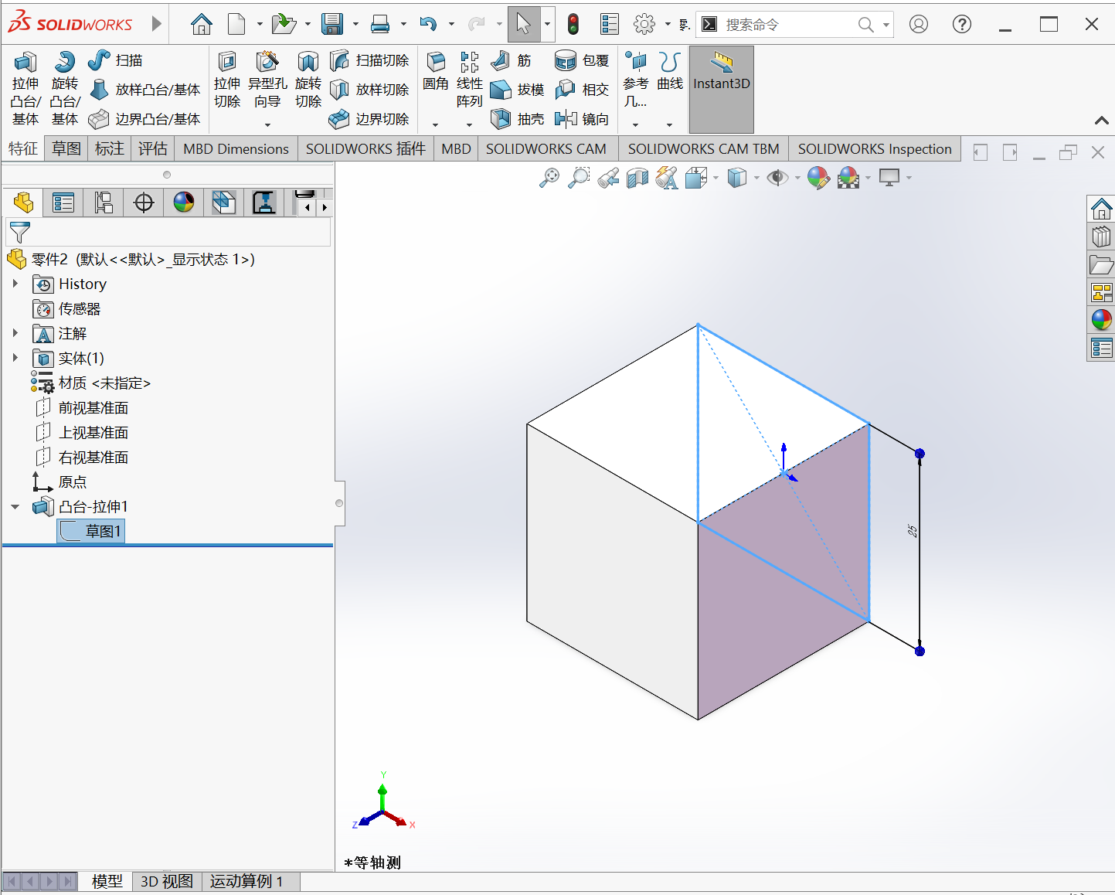1115x895 pixels.
Task: Click the Home button in top toolbar
Action: pyautogui.click(x=202, y=25)
